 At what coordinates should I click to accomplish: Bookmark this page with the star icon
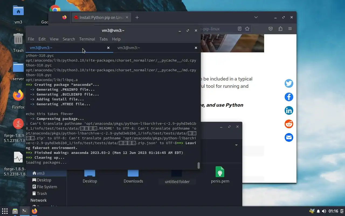[x=247, y=29]
